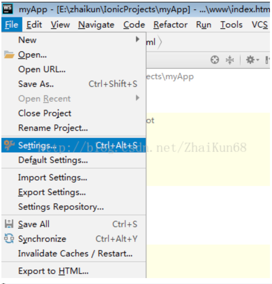Click the collapse all icon in project panel
This screenshot has height=284, width=272.
(x=230, y=60)
